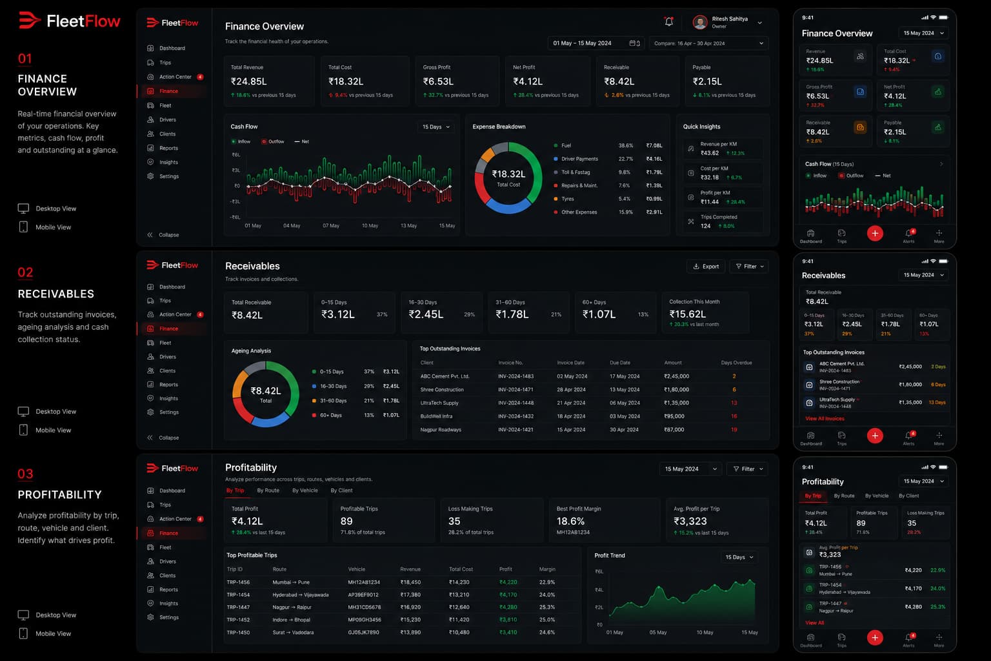Collapse the sidebar in desktop Finance Overview

pos(163,235)
